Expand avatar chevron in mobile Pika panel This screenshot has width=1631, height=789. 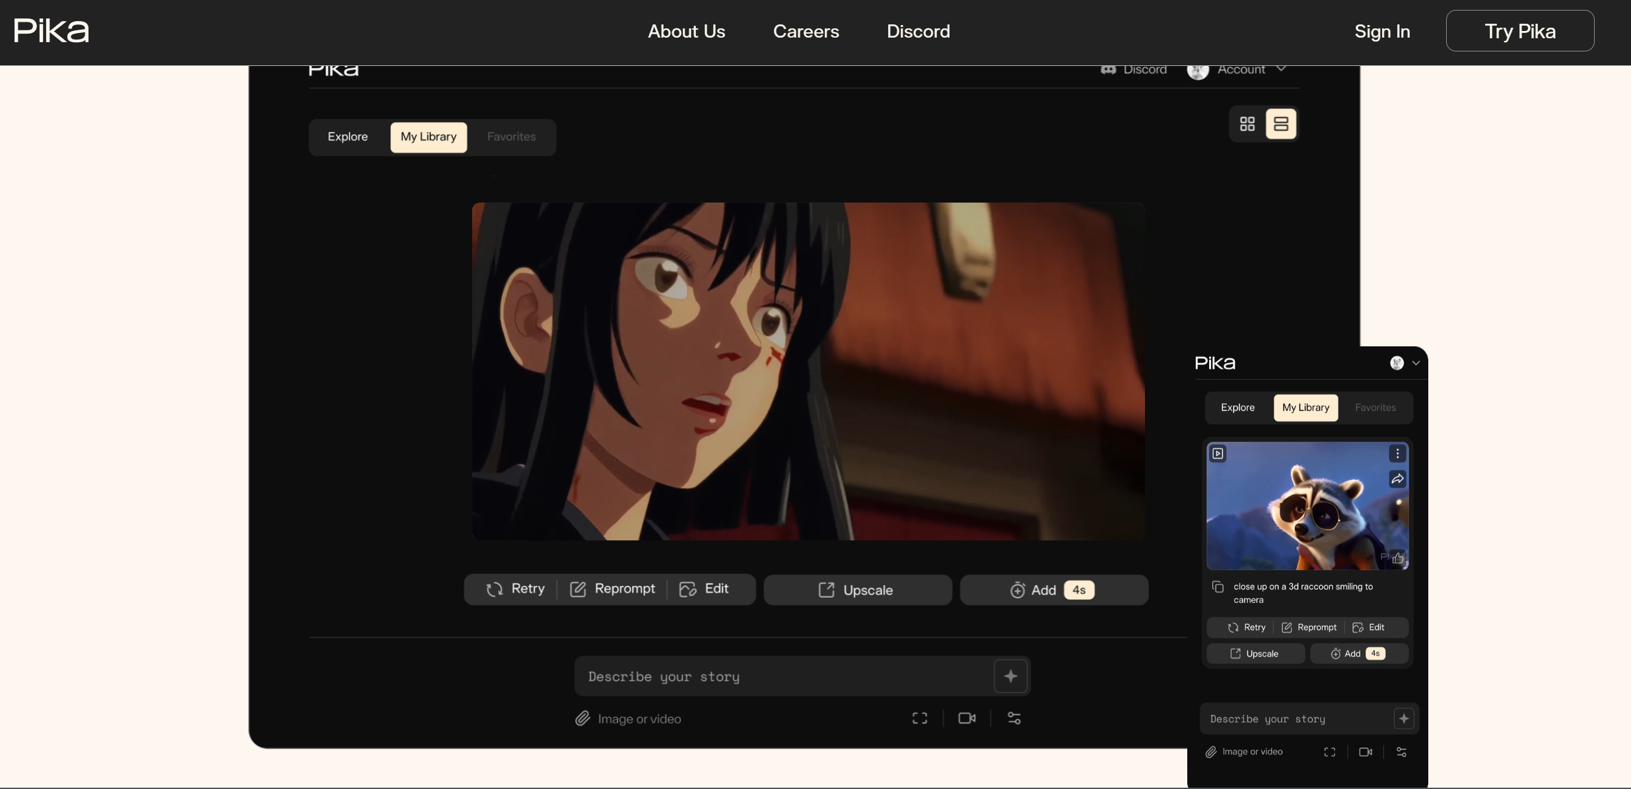1416,363
